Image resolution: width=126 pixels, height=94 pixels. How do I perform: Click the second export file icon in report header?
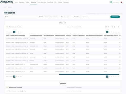(115, 27)
